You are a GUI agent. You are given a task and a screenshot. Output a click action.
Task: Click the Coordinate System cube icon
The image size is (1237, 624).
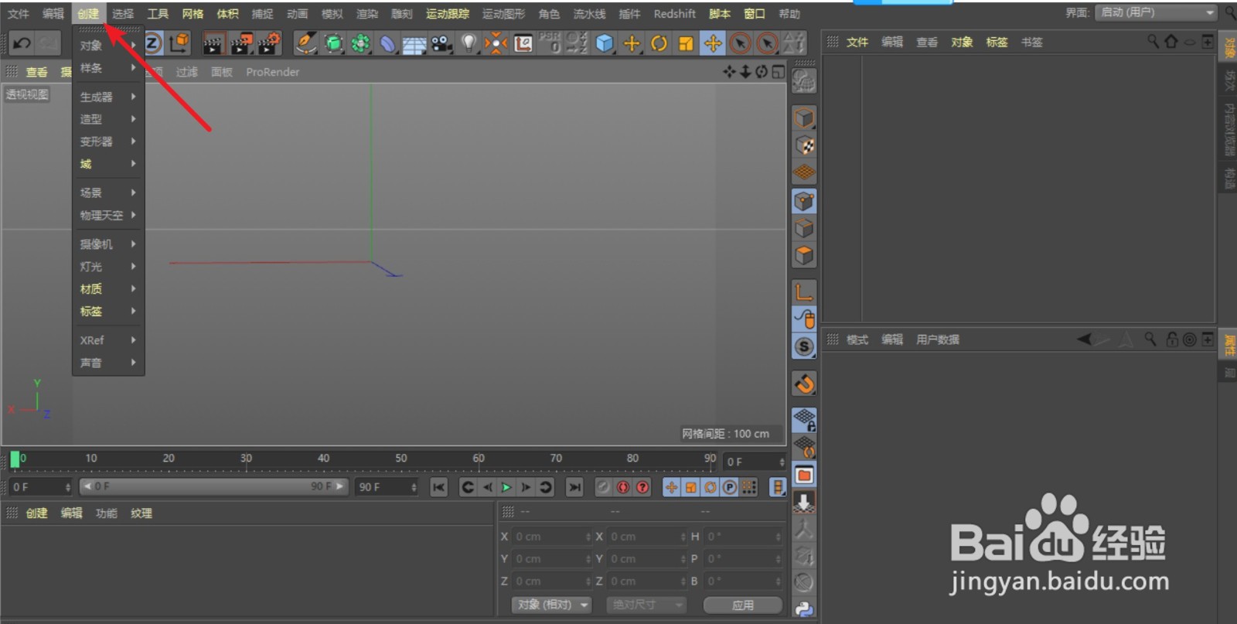click(179, 43)
